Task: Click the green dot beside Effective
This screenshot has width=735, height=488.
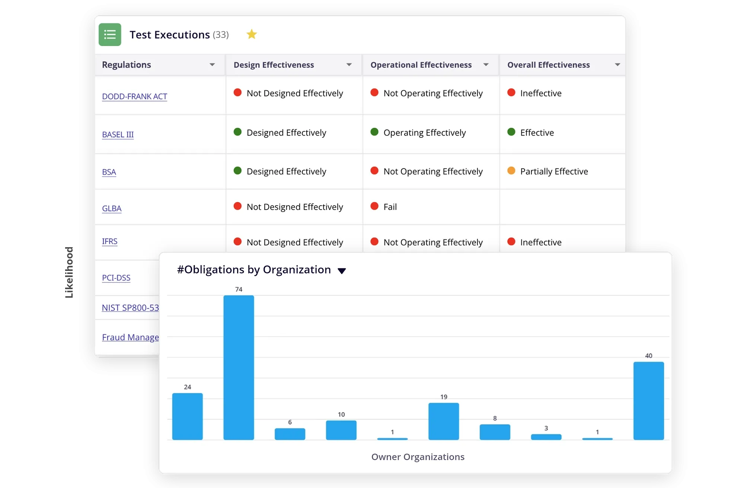Action: pyautogui.click(x=511, y=132)
